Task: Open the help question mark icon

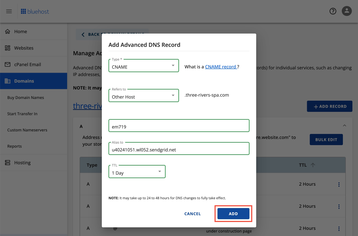Action: [333, 11]
